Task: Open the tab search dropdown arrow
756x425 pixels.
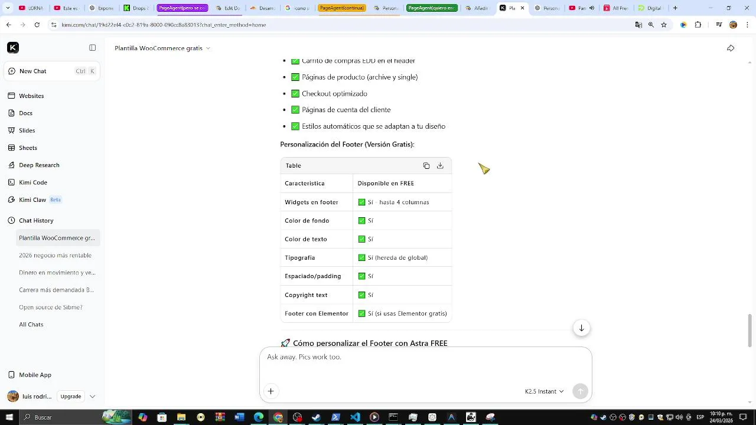Action: coord(8,8)
